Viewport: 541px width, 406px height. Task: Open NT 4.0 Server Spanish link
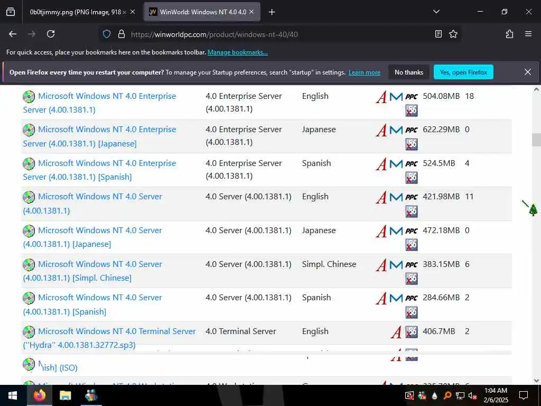click(x=92, y=304)
